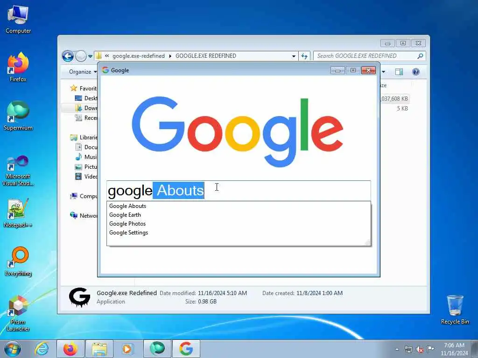Open the Windows Start menu orb
Image resolution: width=478 pixels, height=358 pixels.
13,349
